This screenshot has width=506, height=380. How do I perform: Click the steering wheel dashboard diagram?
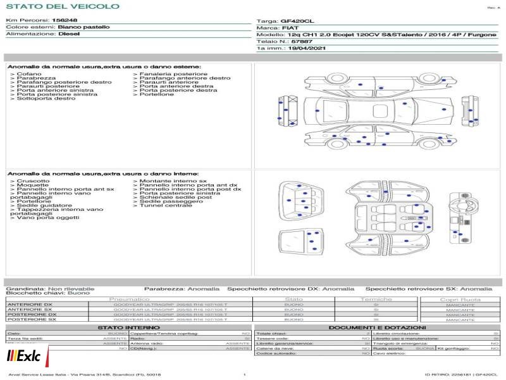[x=464, y=218]
